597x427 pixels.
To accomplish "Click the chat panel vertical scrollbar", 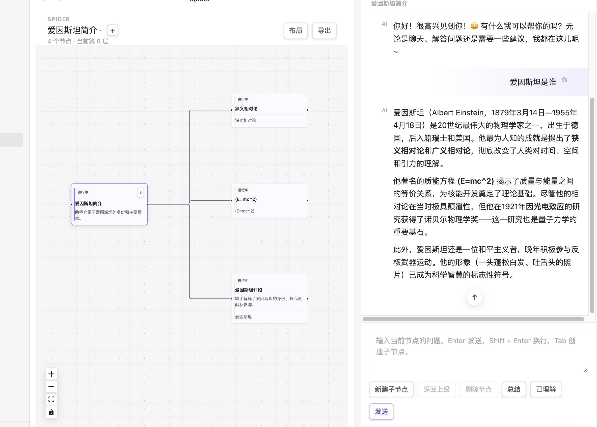I will tap(592, 206).
